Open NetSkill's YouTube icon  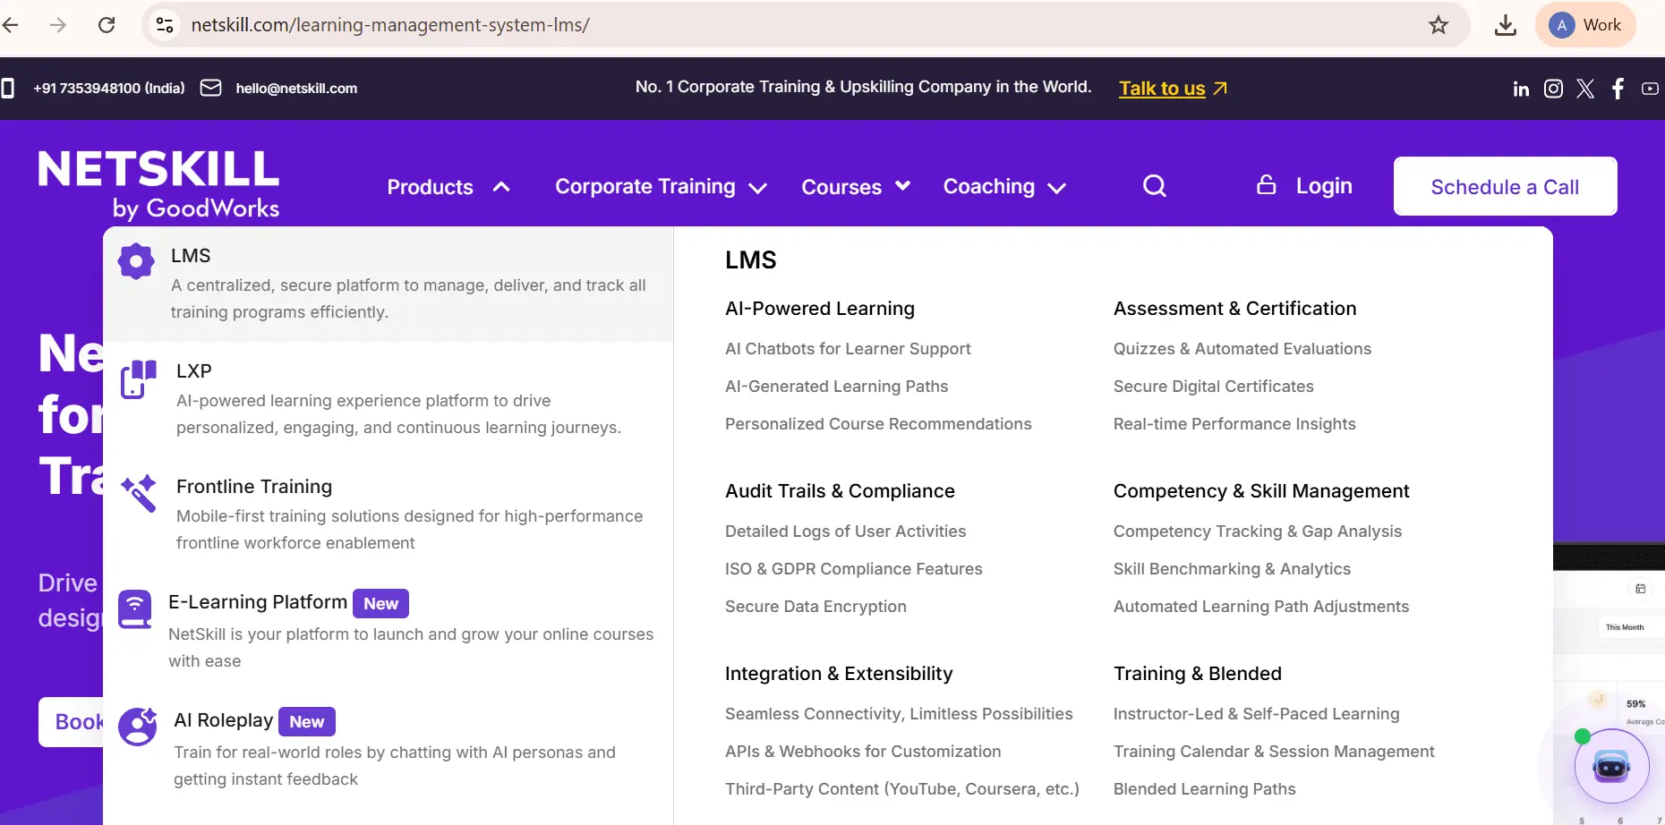tap(1650, 89)
